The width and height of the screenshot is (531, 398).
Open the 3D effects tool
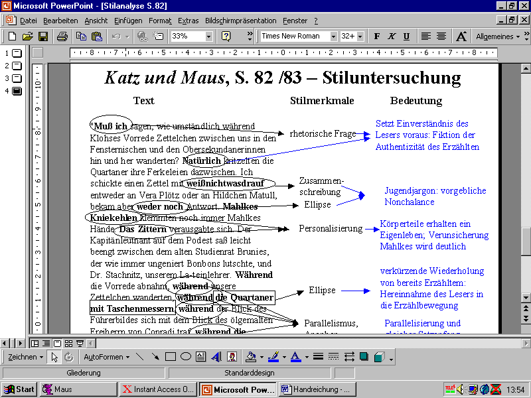tap(378, 357)
